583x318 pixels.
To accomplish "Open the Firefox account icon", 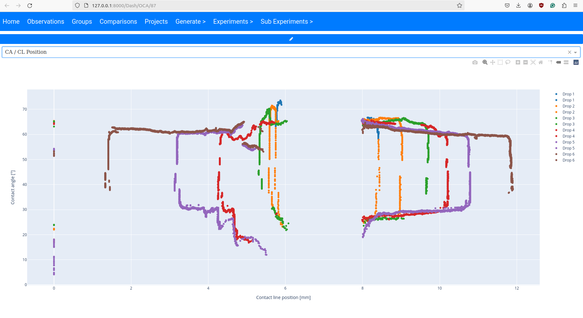I will (530, 5).
